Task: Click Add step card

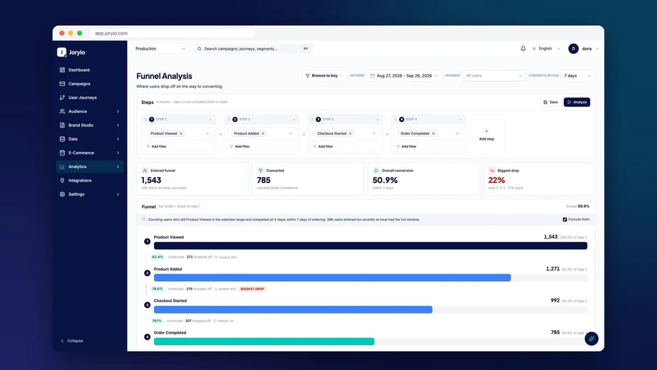Action: [x=487, y=134]
